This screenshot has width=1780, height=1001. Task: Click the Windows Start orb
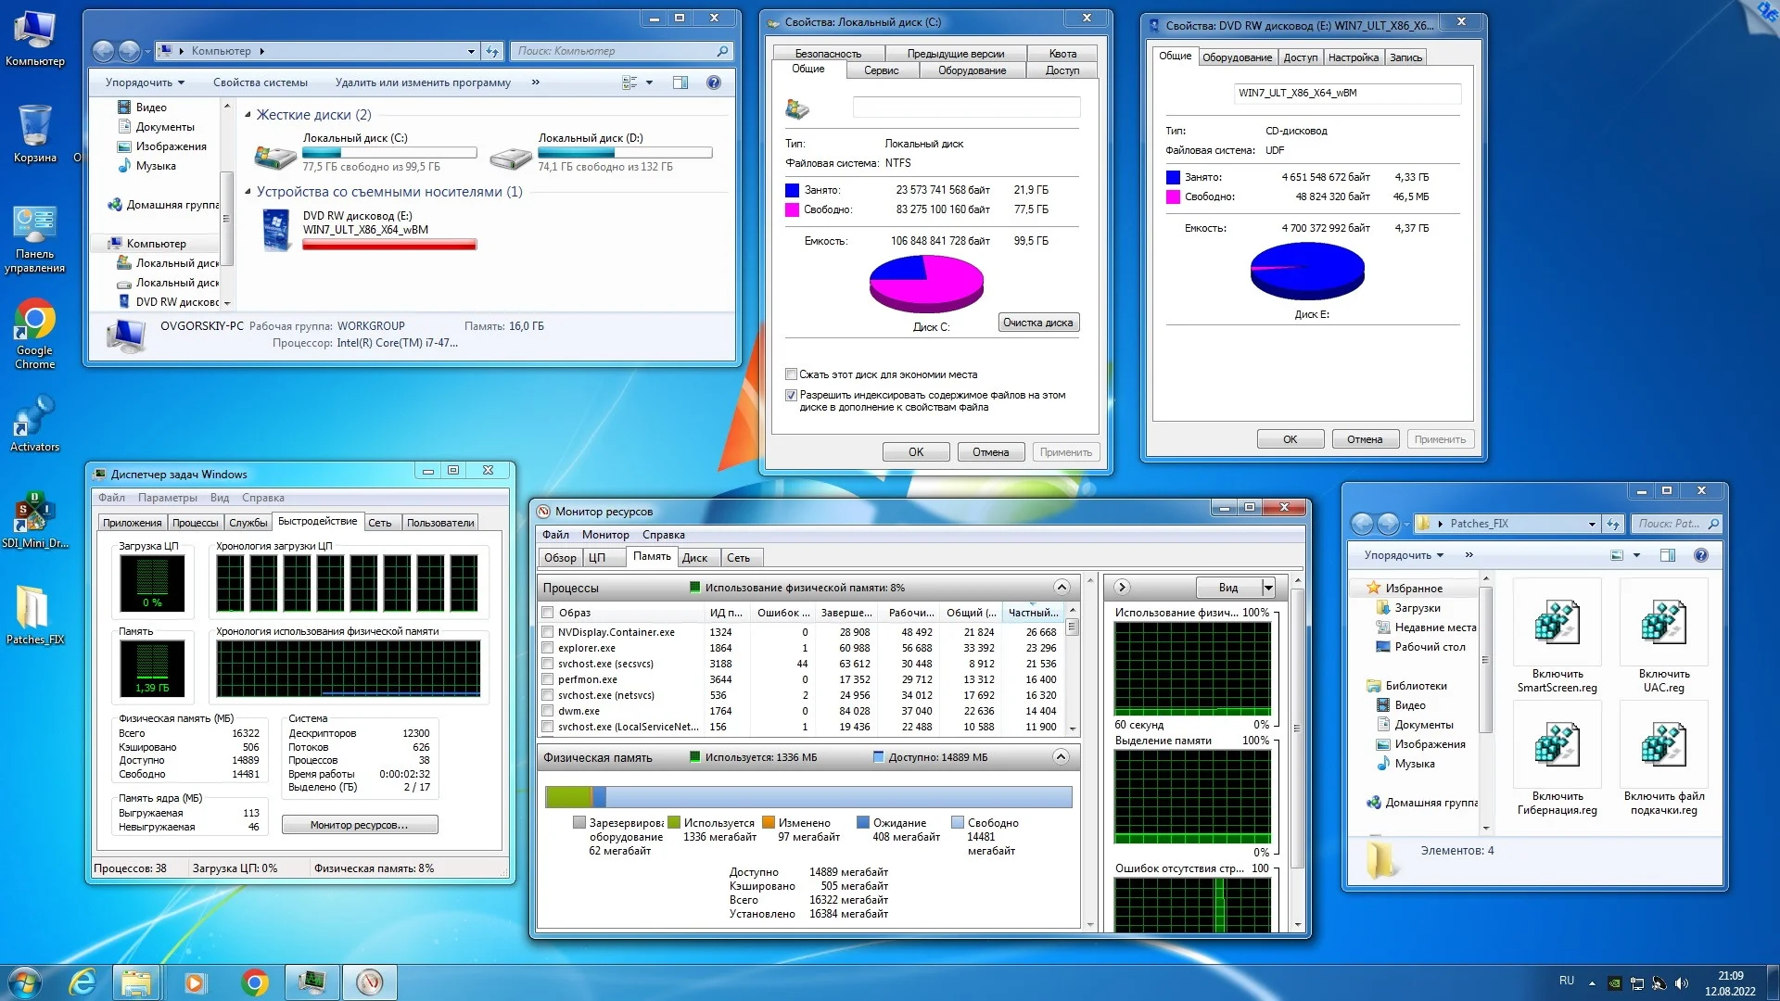(x=25, y=982)
